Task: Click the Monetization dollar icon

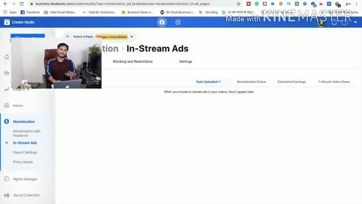Action: click(x=6, y=121)
